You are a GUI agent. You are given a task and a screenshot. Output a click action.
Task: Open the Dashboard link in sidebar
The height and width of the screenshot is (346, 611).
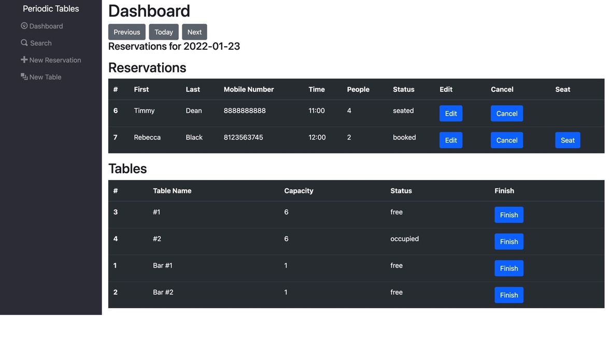[x=41, y=26]
